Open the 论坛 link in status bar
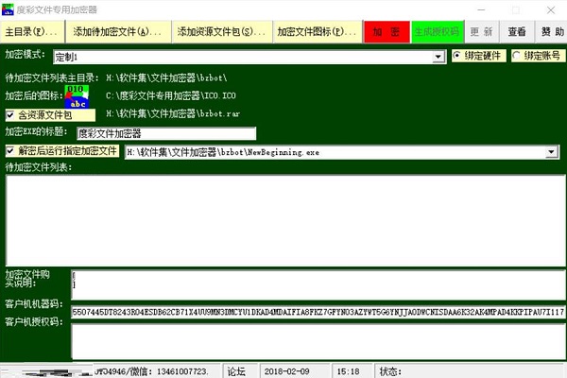Viewport: 567px width, 378px height. click(x=236, y=370)
